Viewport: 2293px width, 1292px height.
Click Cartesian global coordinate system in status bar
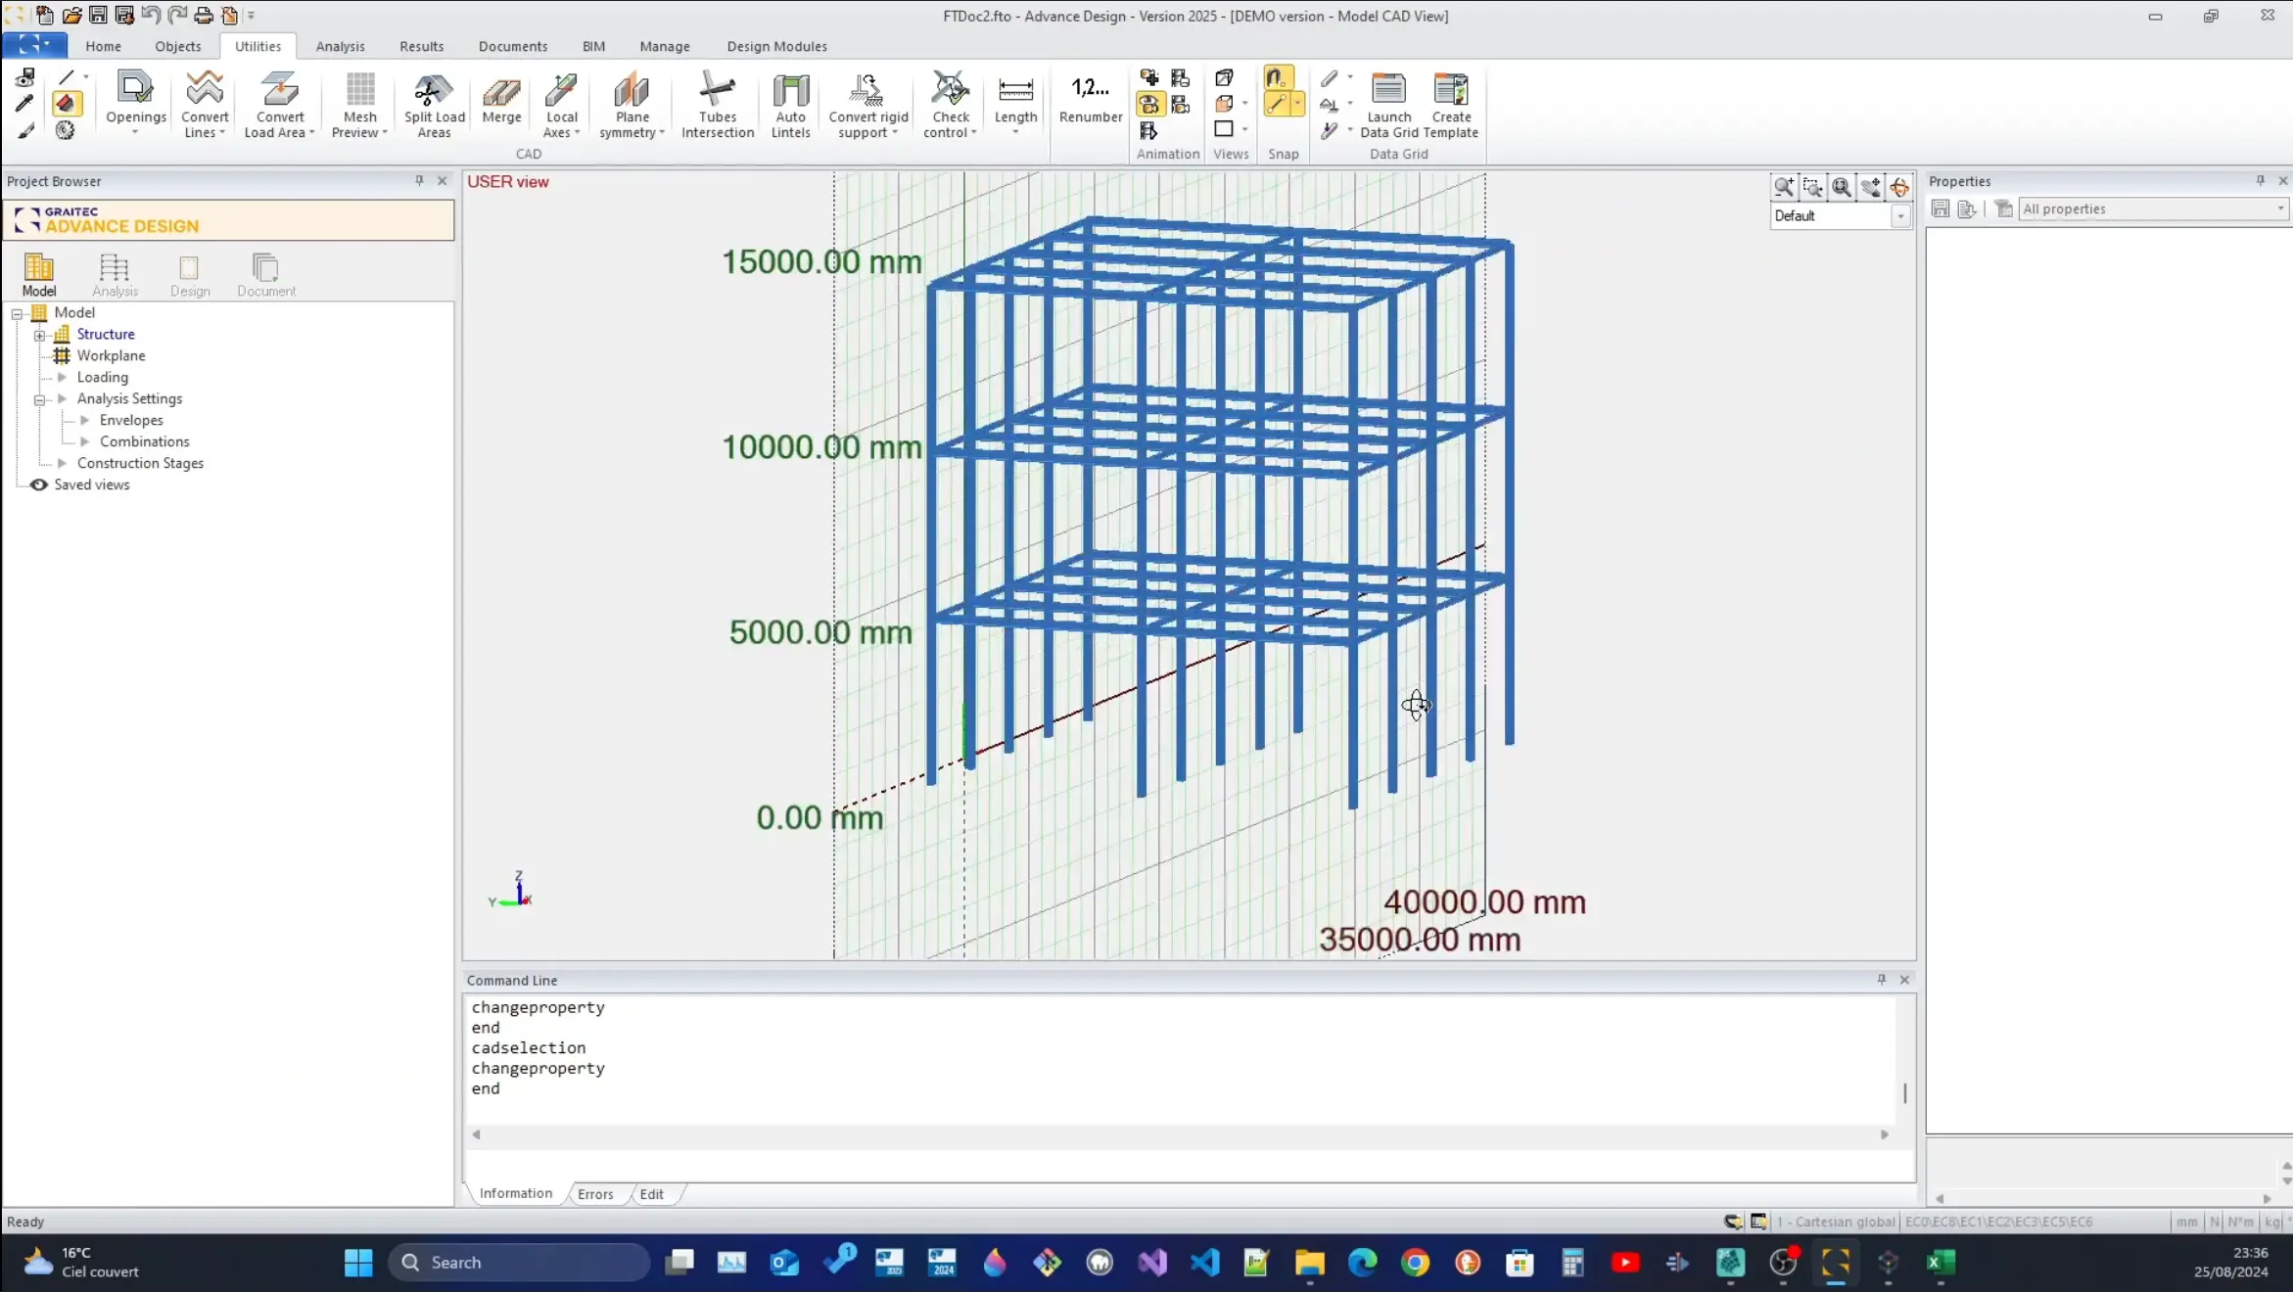tap(1836, 1222)
